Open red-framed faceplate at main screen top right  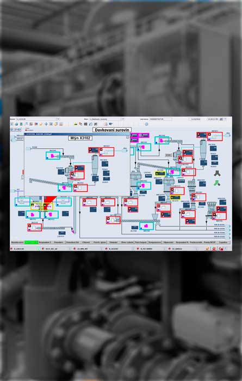[x=215, y=136]
